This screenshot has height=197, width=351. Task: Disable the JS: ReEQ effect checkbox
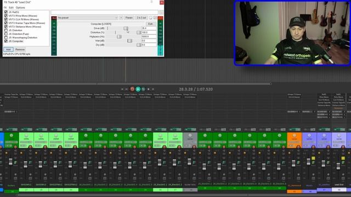(6, 12)
